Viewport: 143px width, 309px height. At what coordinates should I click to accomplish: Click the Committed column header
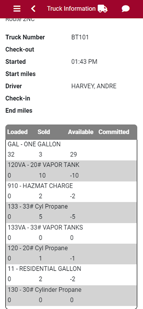[x=114, y=132]
